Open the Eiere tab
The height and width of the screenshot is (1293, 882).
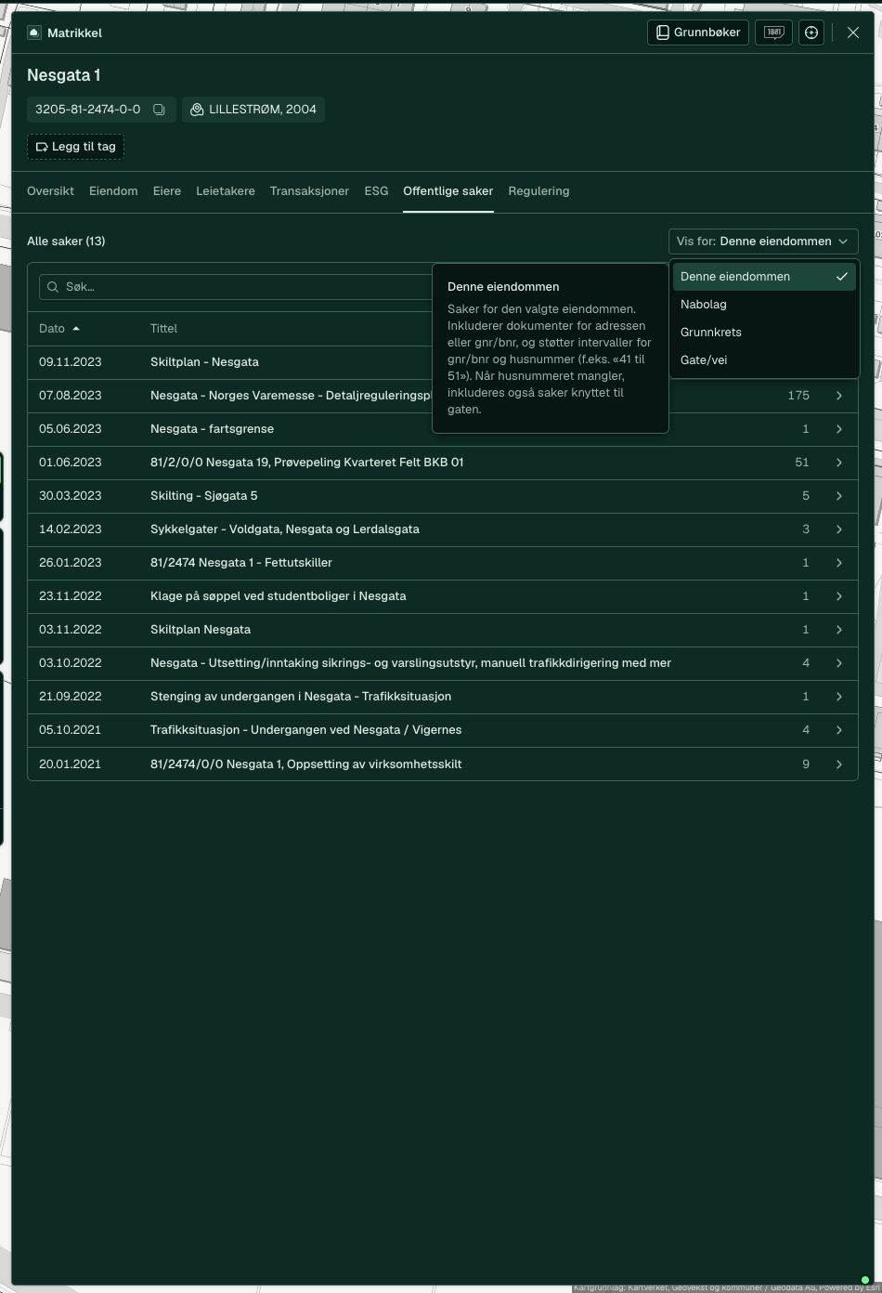pos(167,191)
